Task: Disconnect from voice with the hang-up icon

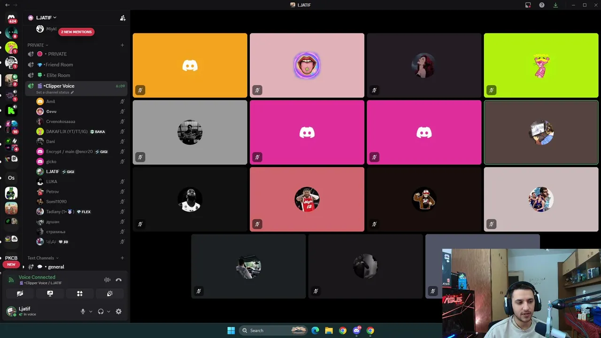Action: pyautogui.click(x=118, y=280)
